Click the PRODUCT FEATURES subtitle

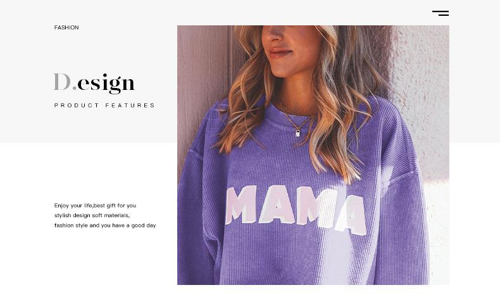pos(104,105)
